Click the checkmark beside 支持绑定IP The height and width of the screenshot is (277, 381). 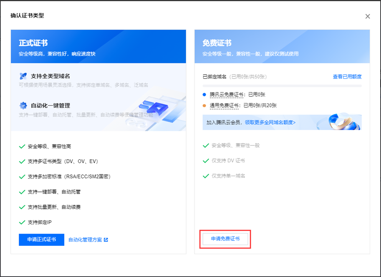pyautogui.click(x=22, y=223)
